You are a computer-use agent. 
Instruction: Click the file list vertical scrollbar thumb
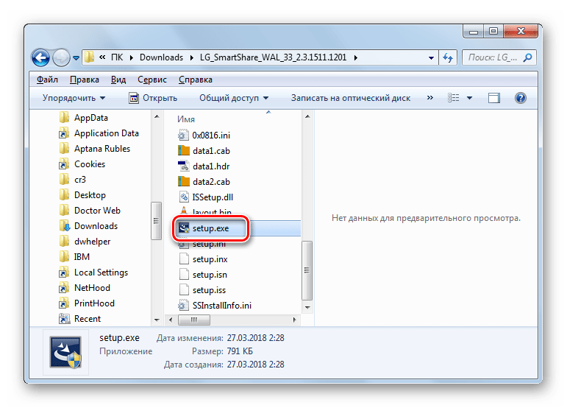(307, 270)
